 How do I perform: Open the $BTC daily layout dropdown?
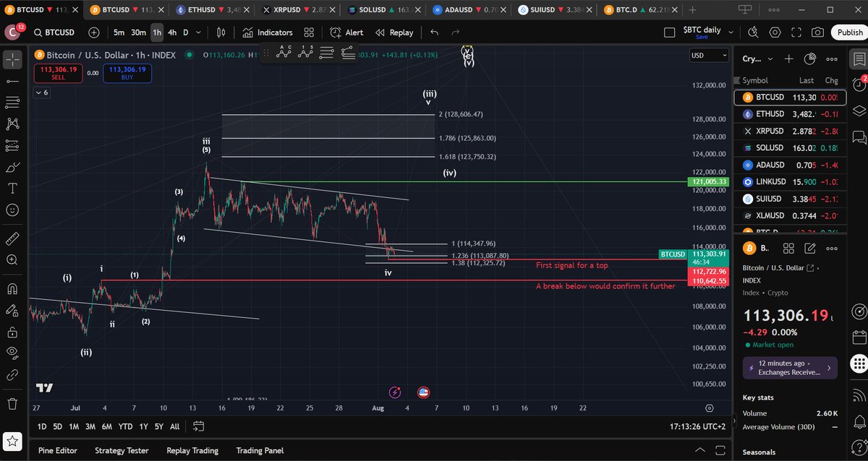pyautogui.click(x=732, y=33)
